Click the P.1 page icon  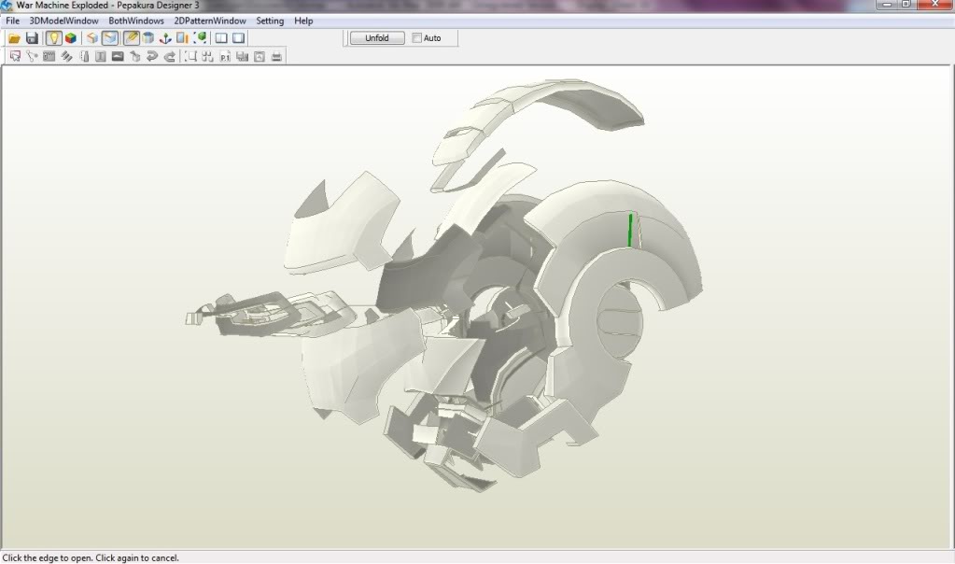225,57
